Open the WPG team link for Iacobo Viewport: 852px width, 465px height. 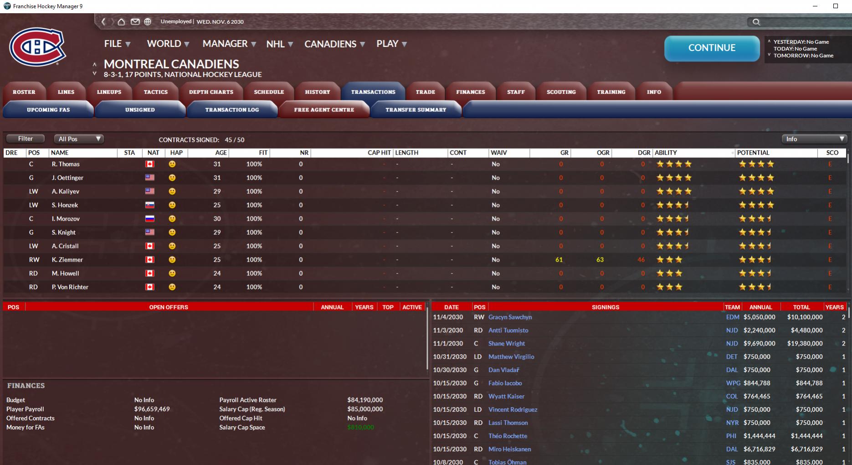733,383
